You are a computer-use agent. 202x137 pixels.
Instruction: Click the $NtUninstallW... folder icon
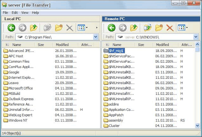[x=106, y=93]
